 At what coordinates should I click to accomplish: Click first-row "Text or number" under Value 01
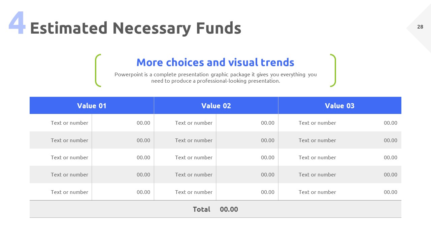[69, 123]
